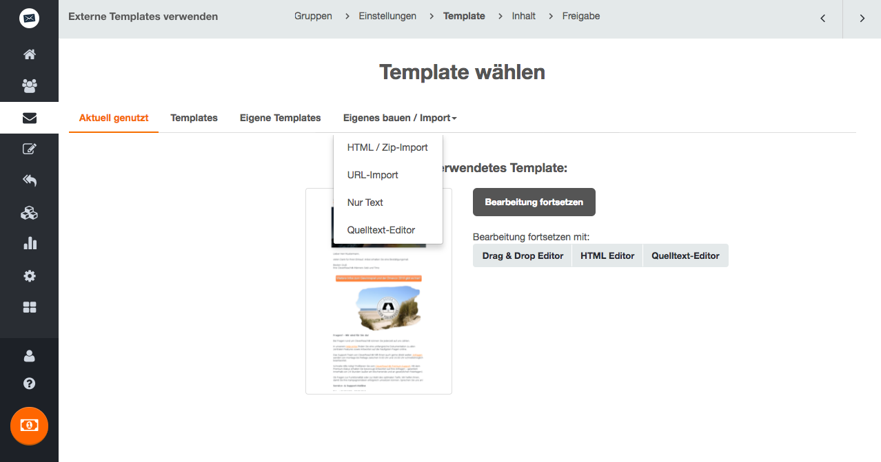Click the orange money badge button
This screenshot has width=881, height=462.
pyautogui.click(x=29, y=426)
